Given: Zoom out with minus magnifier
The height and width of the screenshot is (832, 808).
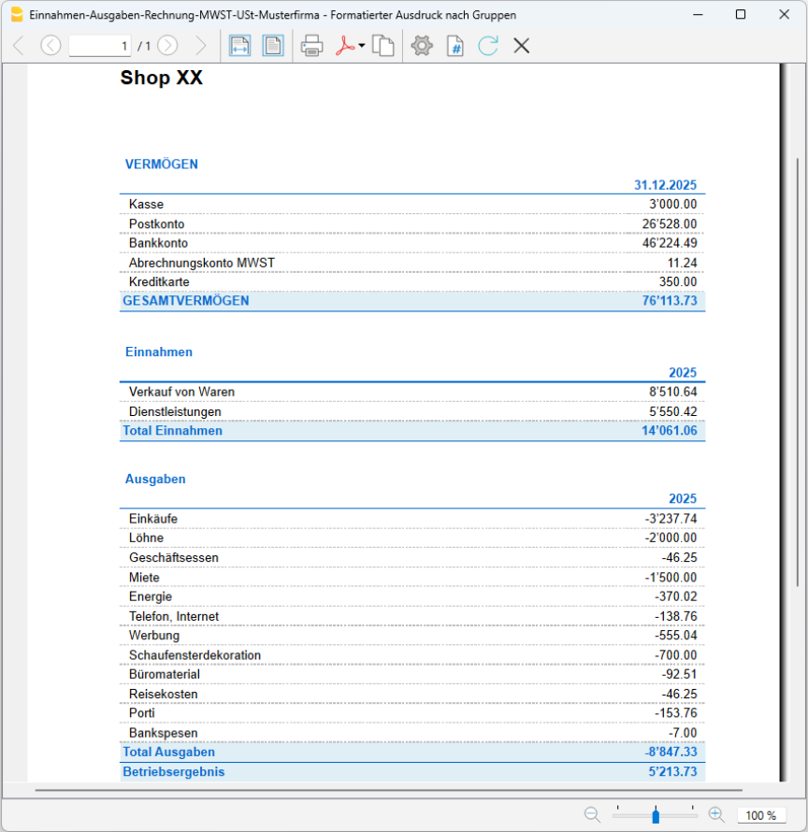Looking at the screenshot, I should click(x=592, y=814).
